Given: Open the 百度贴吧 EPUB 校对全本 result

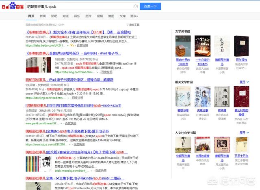Looking at the screenshot, I should click(x=78, y=32).
